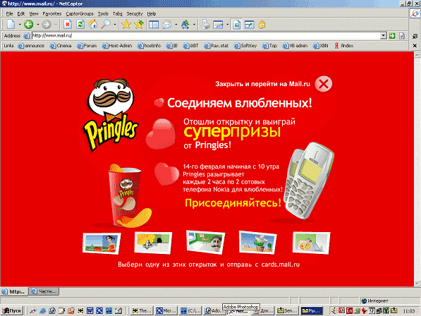This screenshot has width=421, height=316.
Task: Expand the address bar dropdown arrow
Action: click(384, 36)
